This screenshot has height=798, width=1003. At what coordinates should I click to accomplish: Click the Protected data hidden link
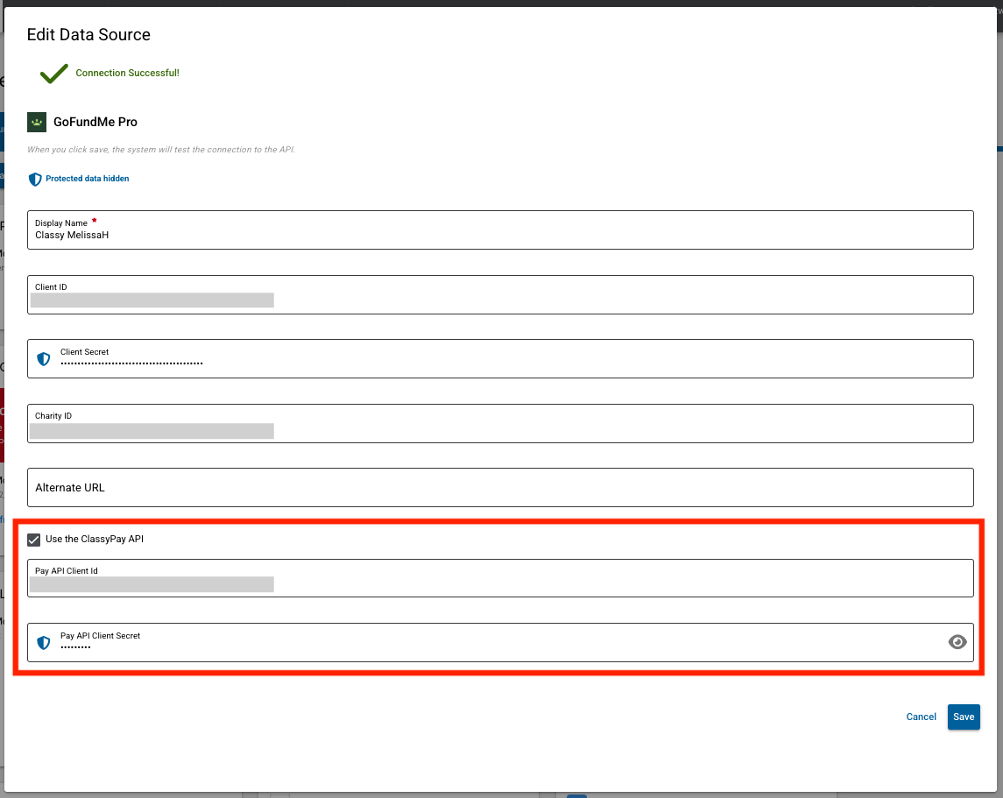click(87, 179)
